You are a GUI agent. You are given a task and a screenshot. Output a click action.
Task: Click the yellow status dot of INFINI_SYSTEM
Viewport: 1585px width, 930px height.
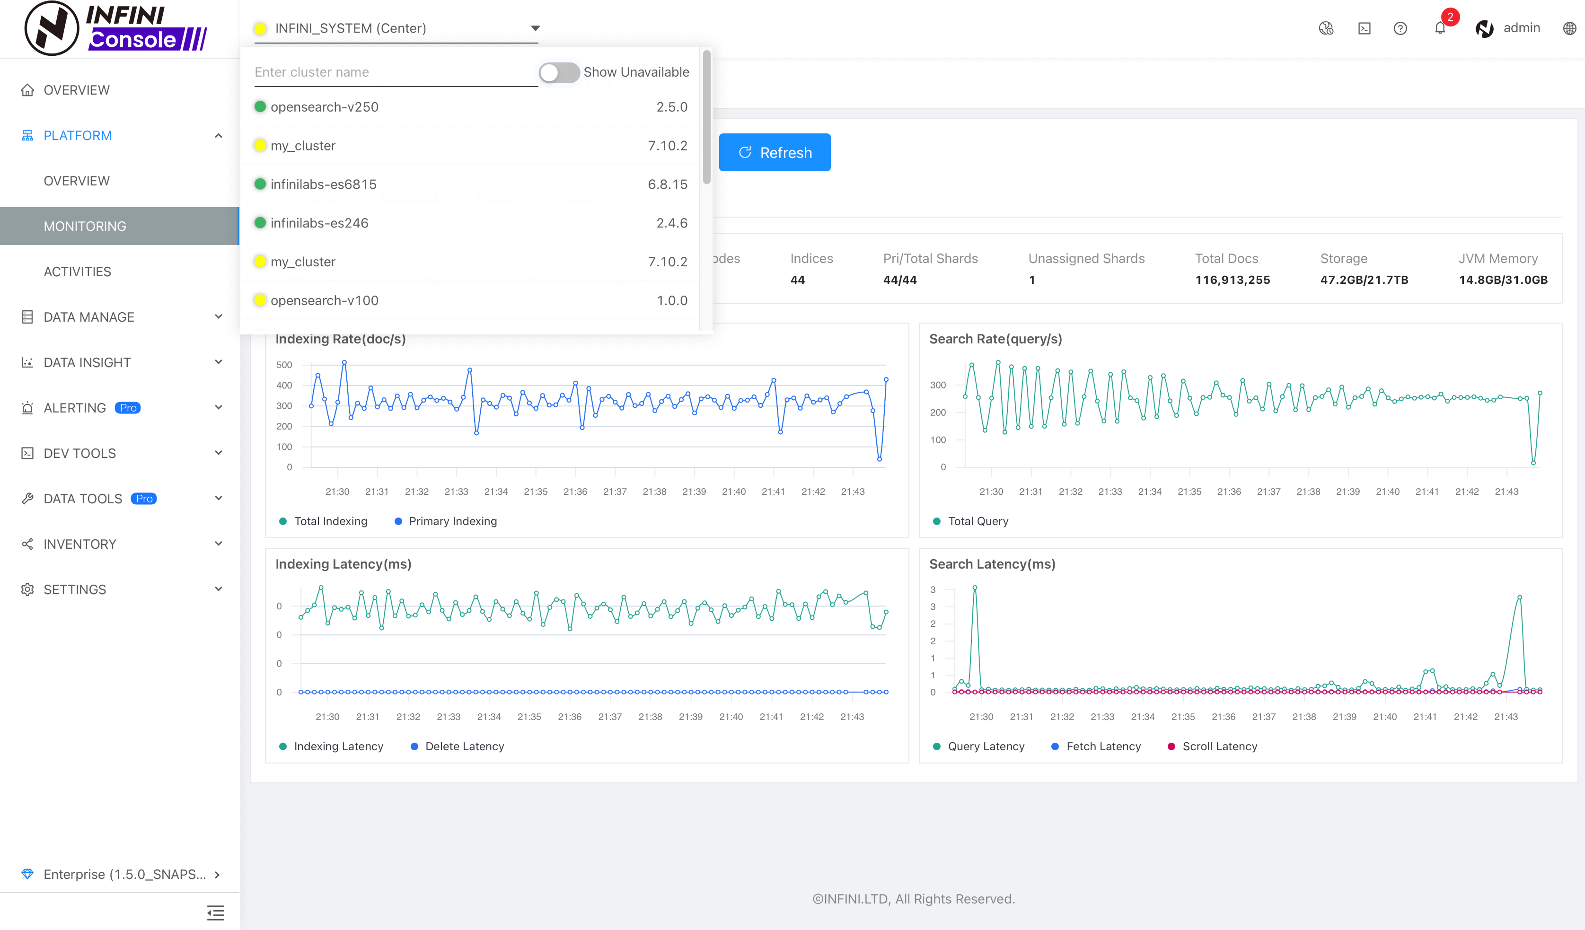coord(260,28)
